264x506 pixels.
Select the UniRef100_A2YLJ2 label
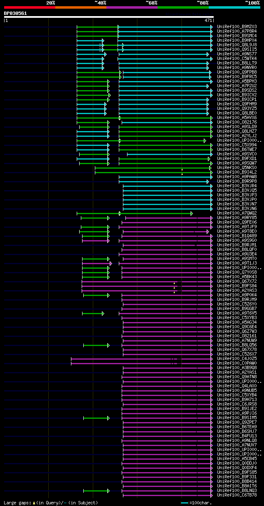tap(237, 136)
